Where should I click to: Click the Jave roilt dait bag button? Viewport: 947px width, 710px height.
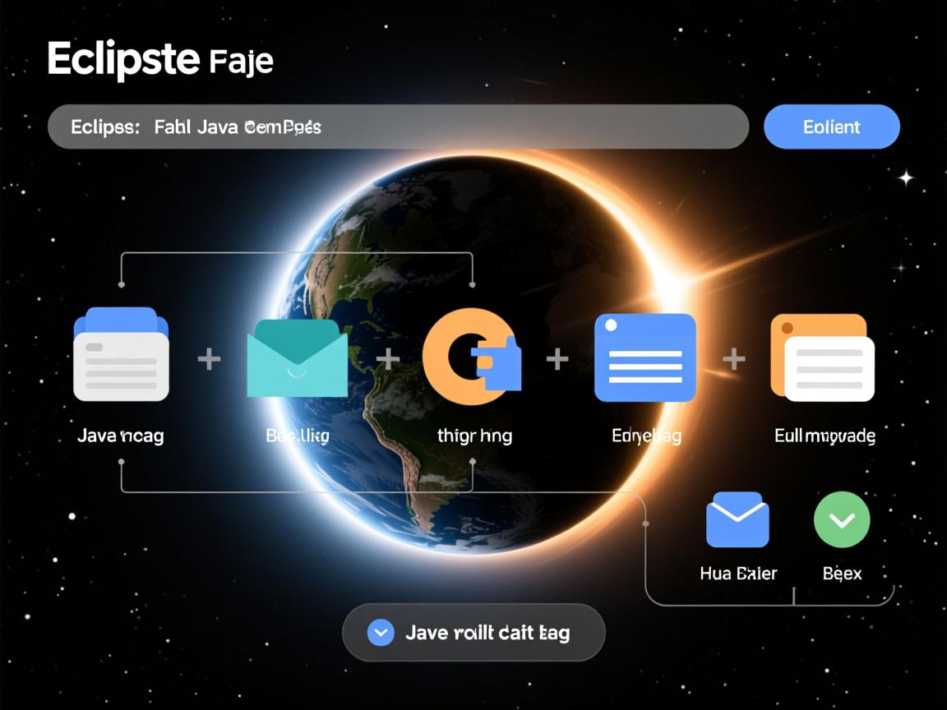point(473,633)
